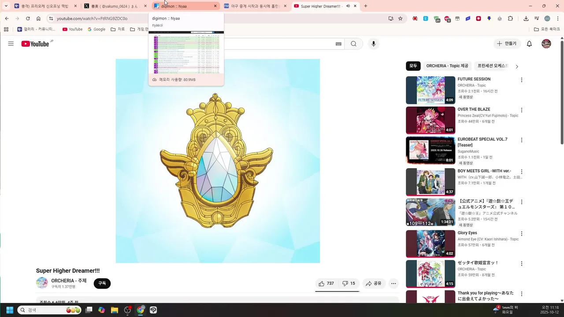
Task: Open the Chrome extensions puzzle icon
Action: (510, 18)
